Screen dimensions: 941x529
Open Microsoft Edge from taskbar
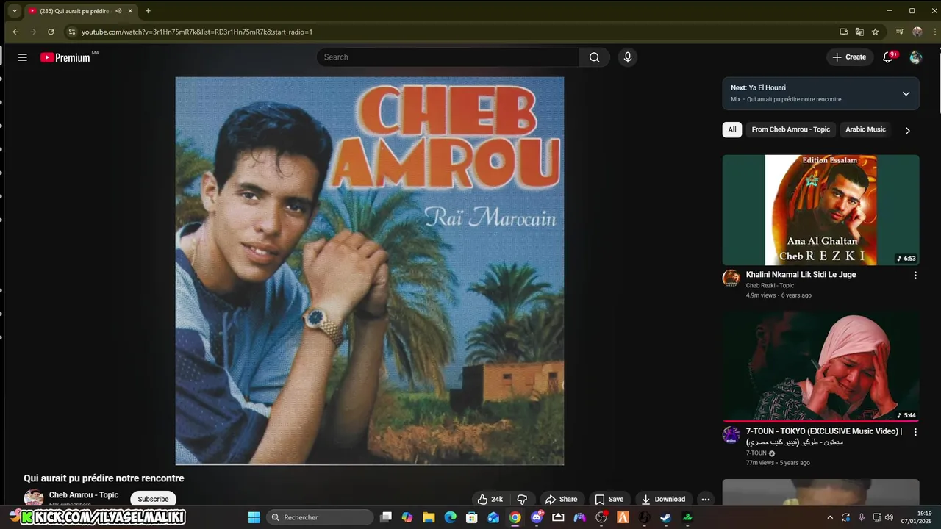pyautogui.click(x=450, y=517)
